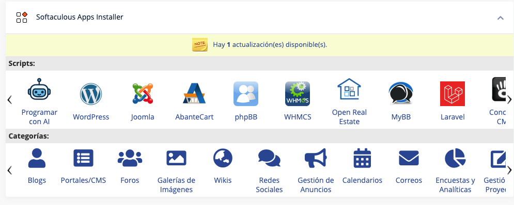Click the Programar con AI text link

39,117
